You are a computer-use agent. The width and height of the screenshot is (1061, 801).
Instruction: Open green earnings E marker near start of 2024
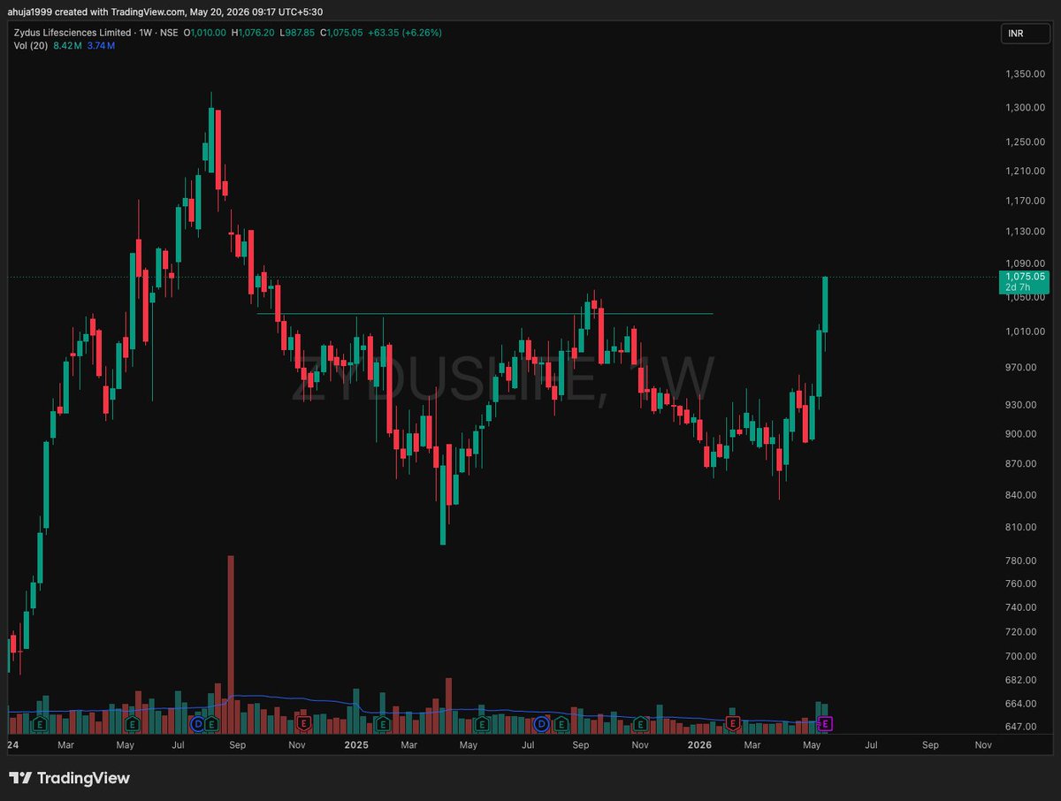click(38, 724)
